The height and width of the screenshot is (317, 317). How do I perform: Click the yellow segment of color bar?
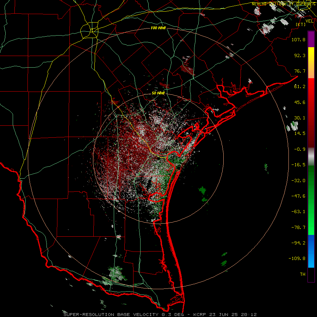coord(311,55)
